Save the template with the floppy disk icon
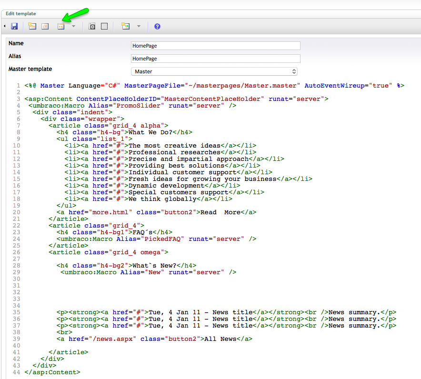421x379 pixels. tap(14, 26)
